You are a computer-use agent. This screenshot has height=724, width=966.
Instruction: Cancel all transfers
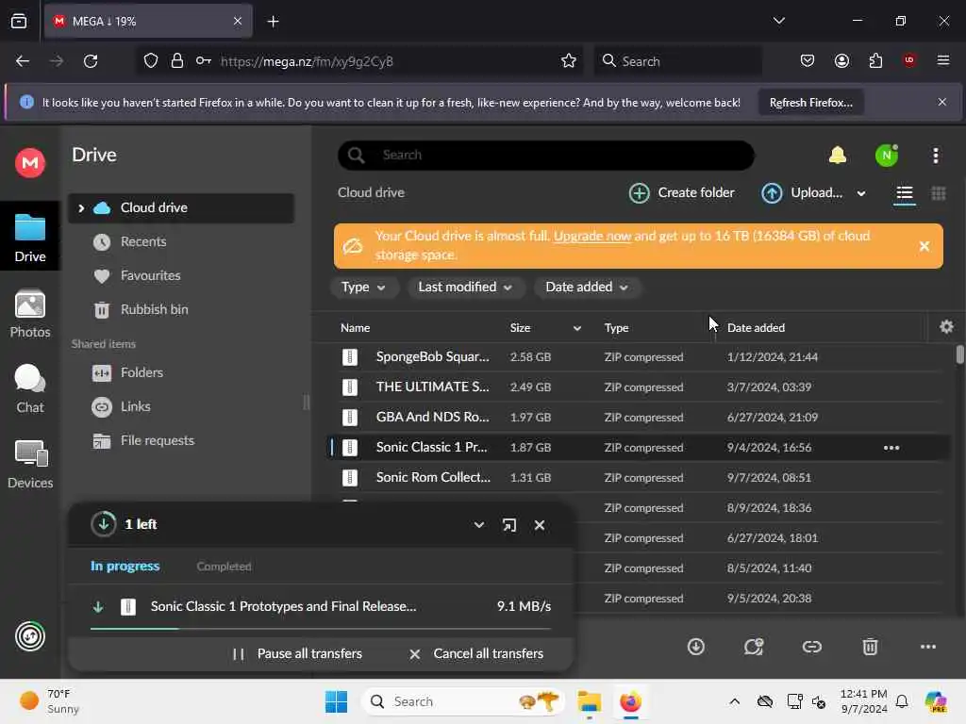tap(476, 654)
